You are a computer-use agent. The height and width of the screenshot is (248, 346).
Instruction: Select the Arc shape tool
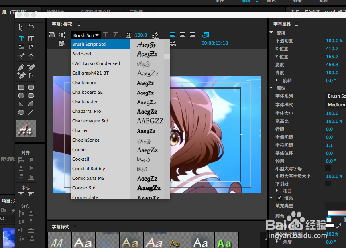(x=31, y=104)
